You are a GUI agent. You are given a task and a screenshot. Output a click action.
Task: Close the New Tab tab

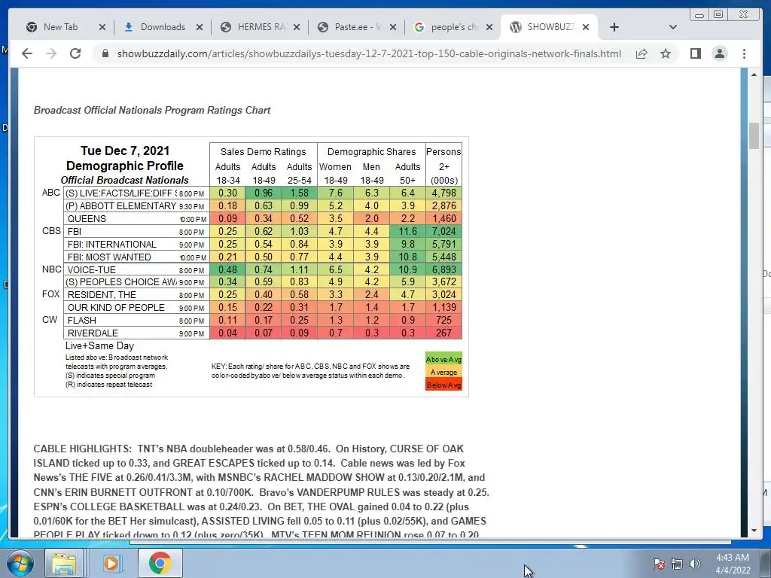pos(102,28)
